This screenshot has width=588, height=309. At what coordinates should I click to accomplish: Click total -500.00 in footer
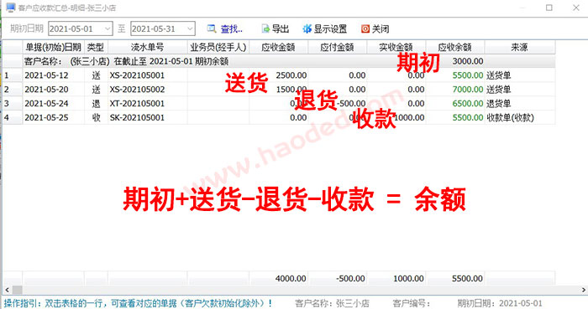[x=350, y=278]
